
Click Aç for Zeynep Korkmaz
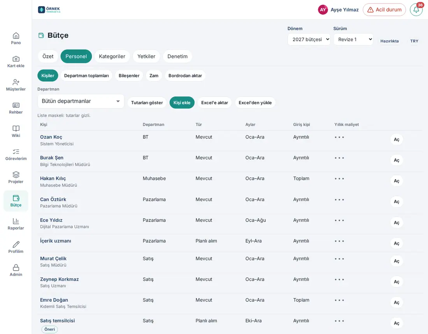coord(396,282)
